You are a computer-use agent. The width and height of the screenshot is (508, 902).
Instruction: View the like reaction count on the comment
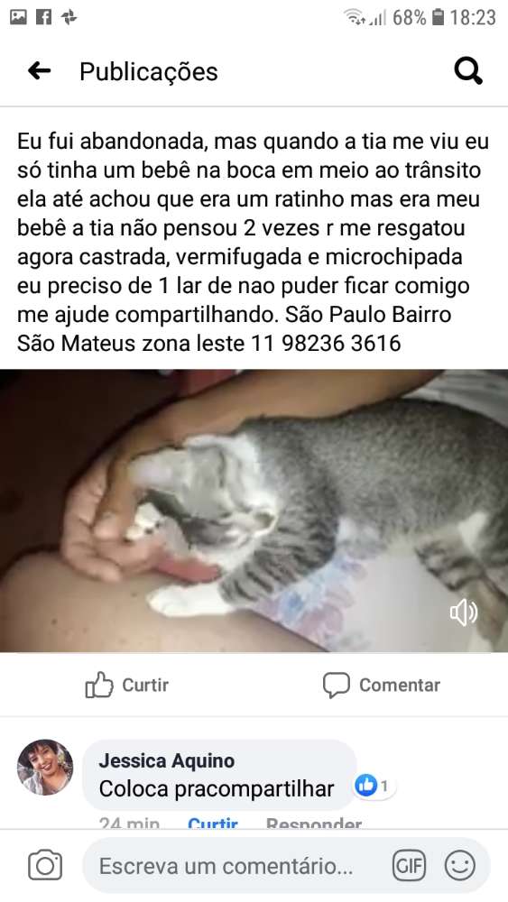click(x=373, y=786)
